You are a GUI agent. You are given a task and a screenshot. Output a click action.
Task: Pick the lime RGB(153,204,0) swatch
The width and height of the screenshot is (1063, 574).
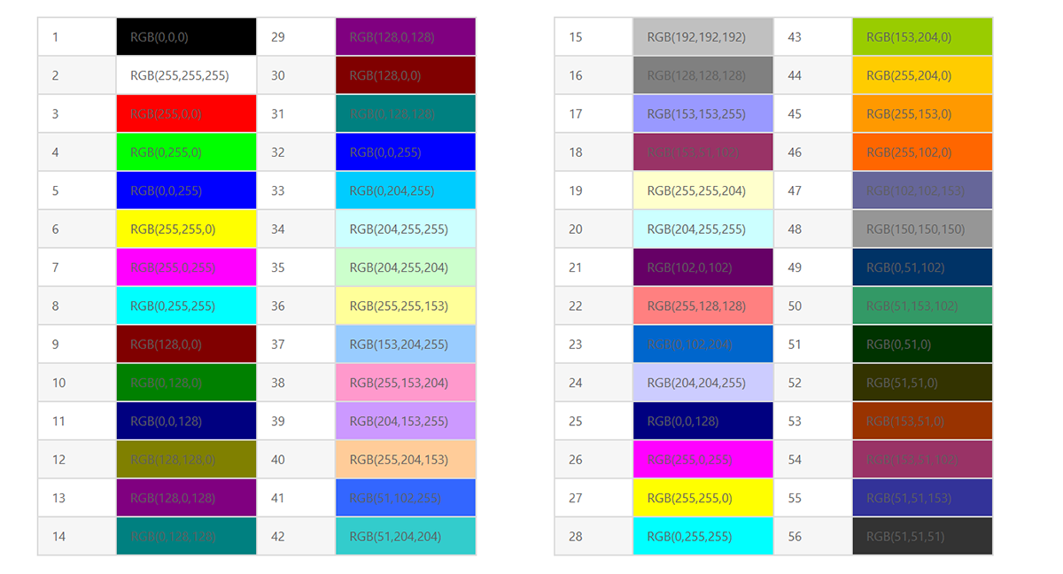pyautogui.click(x=922, y=37)
